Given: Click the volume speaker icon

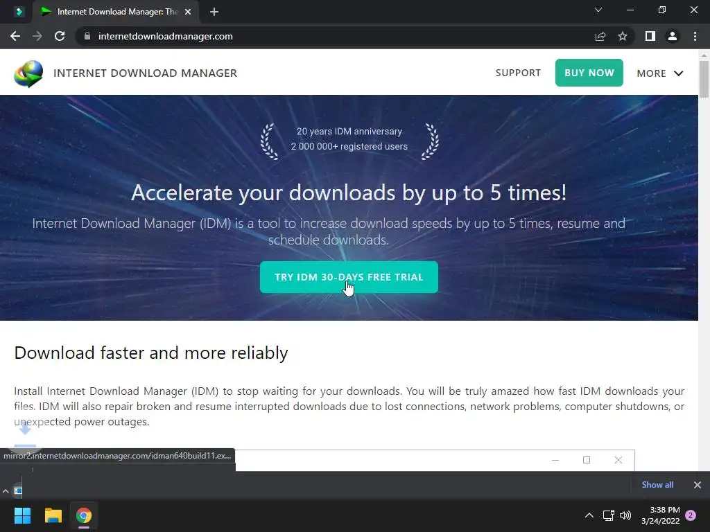Looking at the screenshot, I should 625,515.
